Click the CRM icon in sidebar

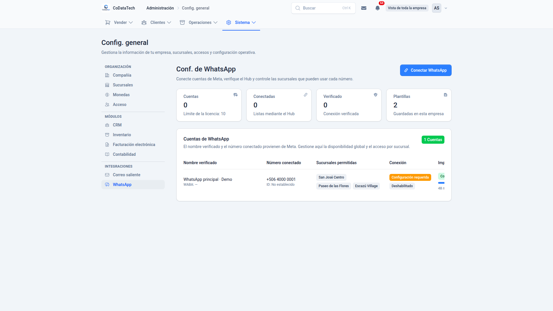click(x=107, y=125)
